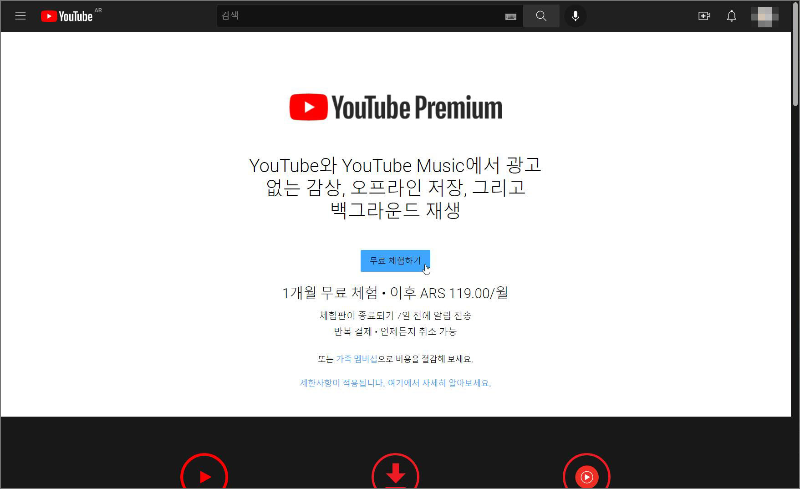Click the red download circle icon
This screenshot has width=800, height=489.
tap(396, 472)
